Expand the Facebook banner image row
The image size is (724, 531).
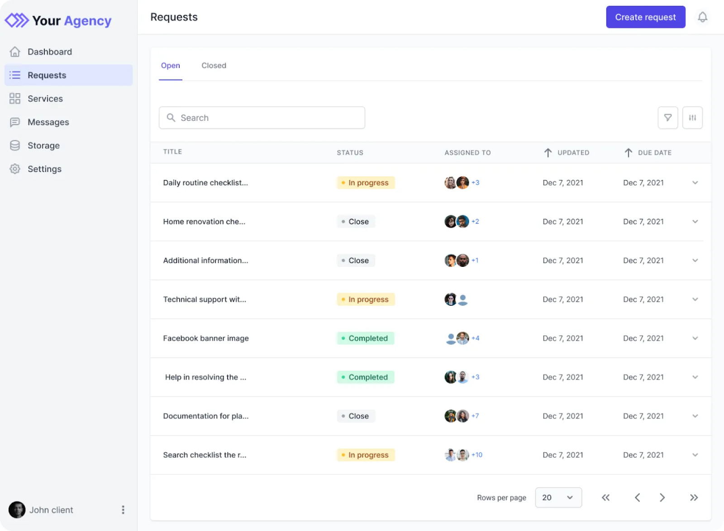[695, 338]
